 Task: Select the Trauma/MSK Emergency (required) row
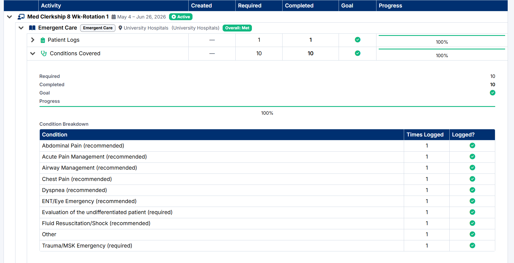[267, 246]
